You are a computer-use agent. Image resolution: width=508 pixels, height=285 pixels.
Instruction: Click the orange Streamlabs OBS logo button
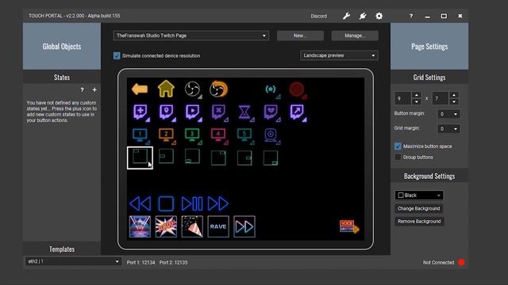coord(218,89)
